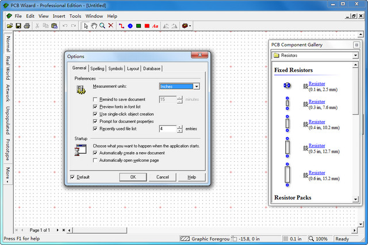Viewport: 368px width, 245px height.
Task: Switch to the Layout tab
Action: pyautogui.click(x=133, y=69)
